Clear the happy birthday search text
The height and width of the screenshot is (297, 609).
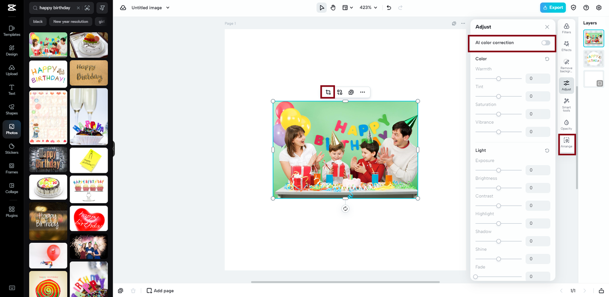[79, 8]
